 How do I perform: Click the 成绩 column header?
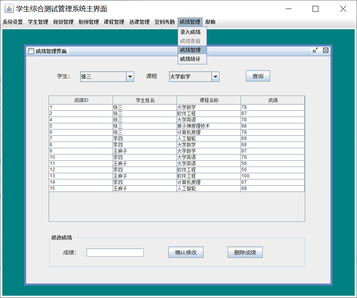[273, 100]
